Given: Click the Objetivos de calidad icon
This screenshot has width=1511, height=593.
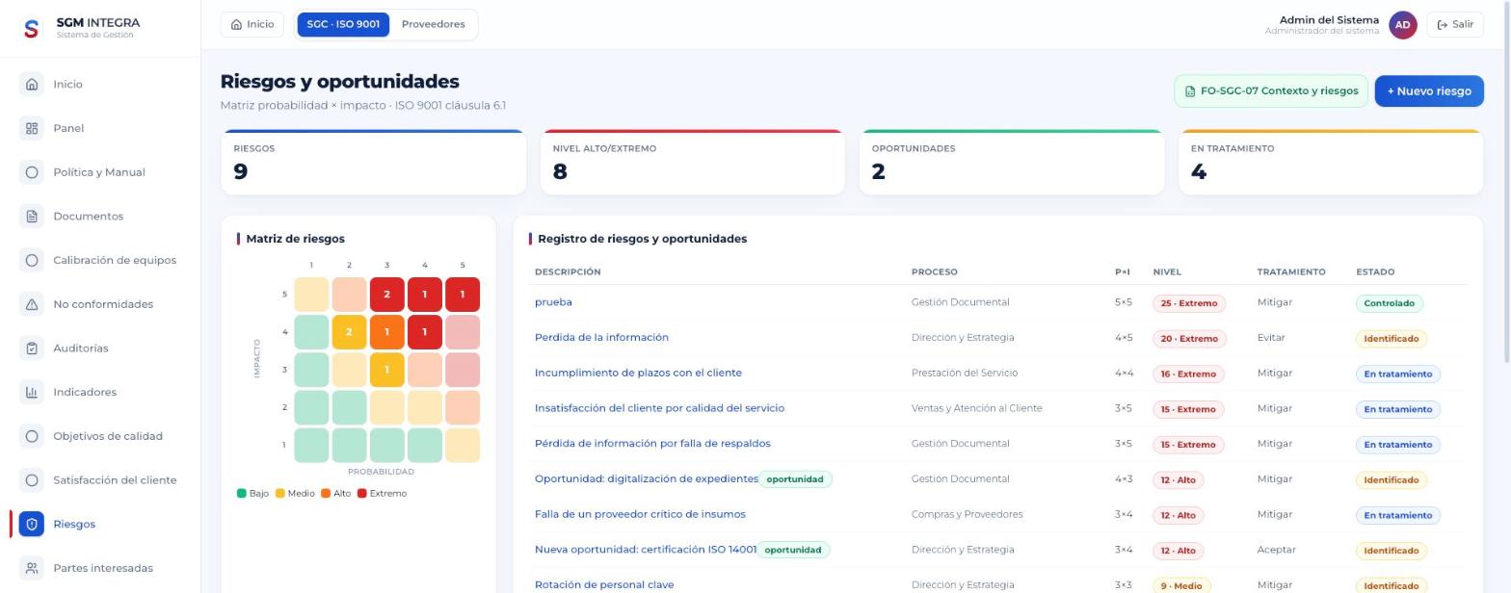Looking at the screenshot, I should pos(32,436).
